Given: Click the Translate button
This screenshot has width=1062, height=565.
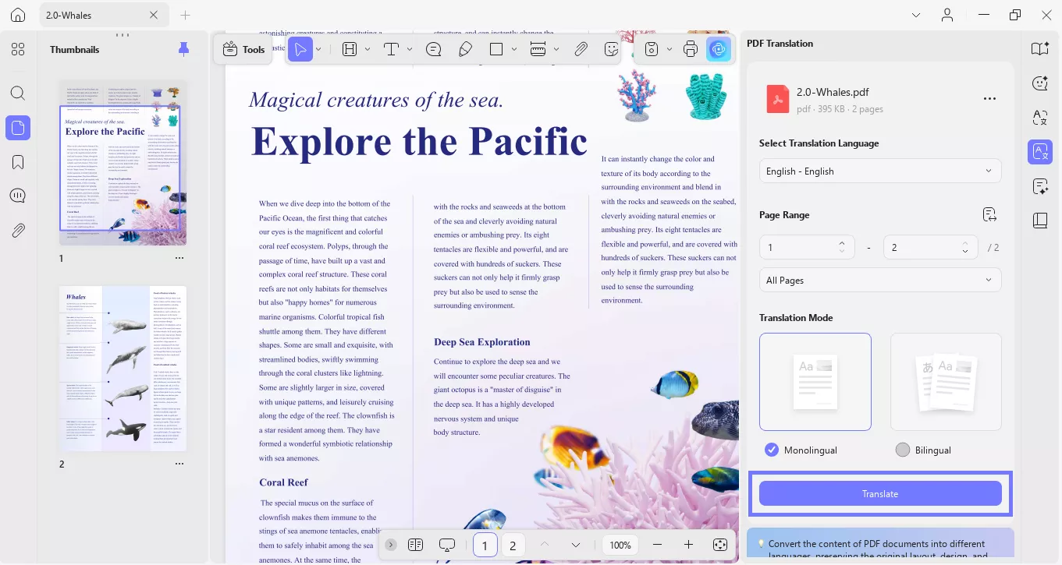Looking at the screenshot, I should point(880,493).
